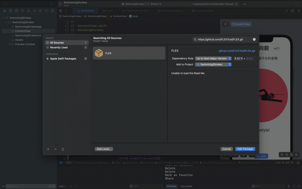Open the Dependency Rule dropdown

213,58
